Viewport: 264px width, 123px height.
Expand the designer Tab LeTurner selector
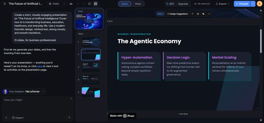pyautogui.click(x=24, y=91)
